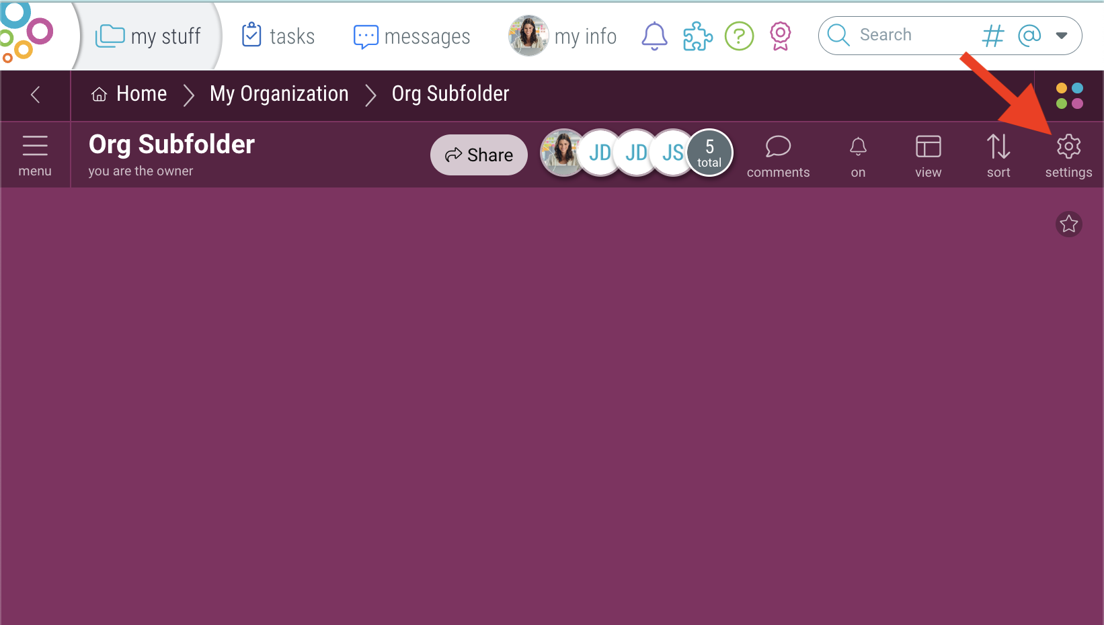Switch to the my stuff tab
The height and width of the screenshot is (625, 1104).
pyautogui.click(x=149, y=36)
